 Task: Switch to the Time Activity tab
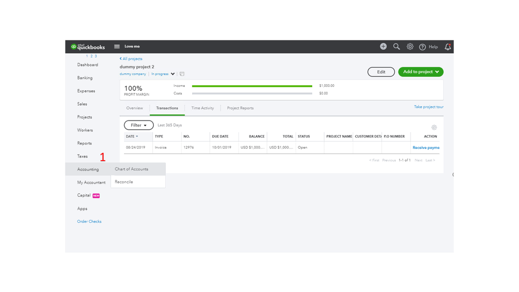coord(203,108)
